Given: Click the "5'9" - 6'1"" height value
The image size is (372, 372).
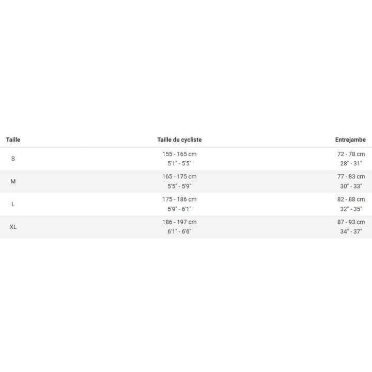Looking at the screenshot, I should [x=179, y=209].
